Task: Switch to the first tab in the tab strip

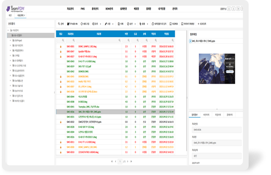Action: tap(10, 15)
